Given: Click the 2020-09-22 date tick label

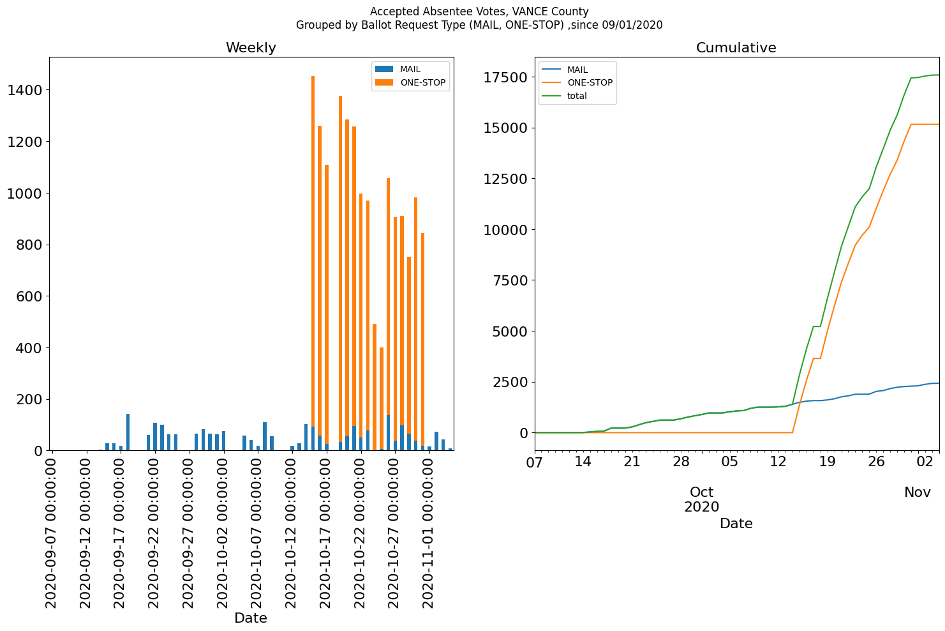Looking at the screenshot, I should tap(154, 531).
